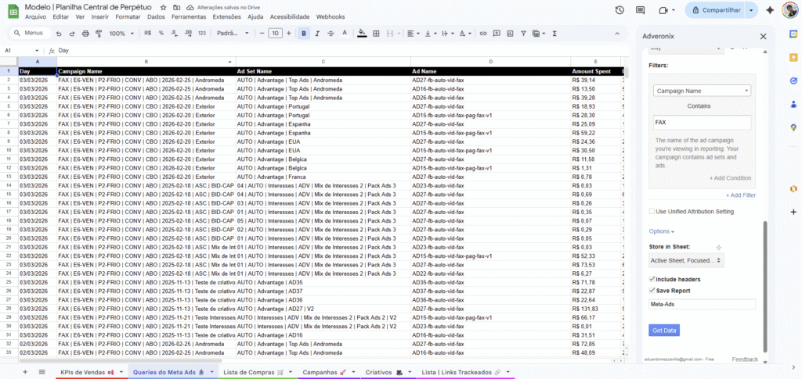Viewport: 802px width, 379px height.
Task: Click the Gemini sparkle icon
Action: [770, 10]
